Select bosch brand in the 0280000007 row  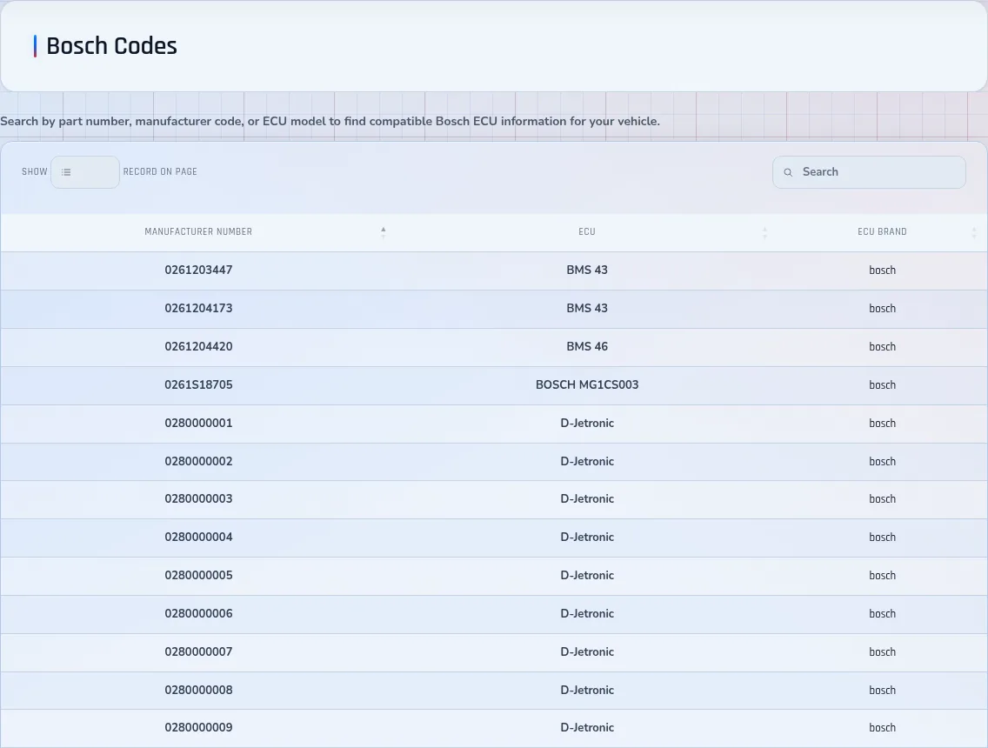tap(882, 652)
